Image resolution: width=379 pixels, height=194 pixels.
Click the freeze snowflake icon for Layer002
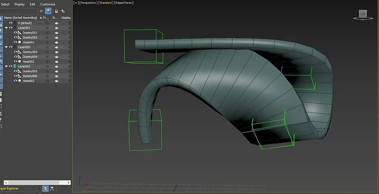(x=47, y=47)
